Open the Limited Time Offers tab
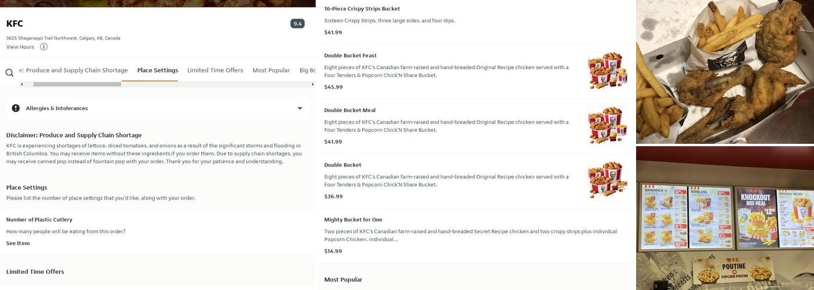The image size is (814, 290). click(215, 71)
